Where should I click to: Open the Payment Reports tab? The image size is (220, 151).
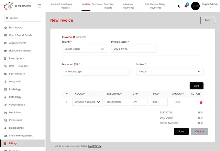(x=109, y=6)
